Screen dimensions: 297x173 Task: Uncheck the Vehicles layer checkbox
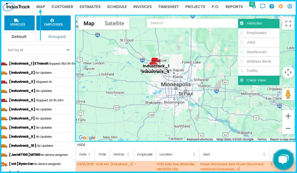(x=242, y=23)
